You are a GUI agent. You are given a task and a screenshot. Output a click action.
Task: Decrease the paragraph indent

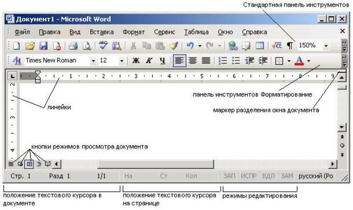click(249, 61)
